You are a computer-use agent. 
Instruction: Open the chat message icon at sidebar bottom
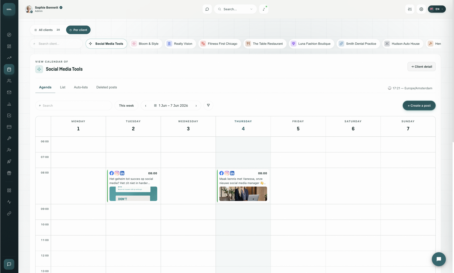9,264
